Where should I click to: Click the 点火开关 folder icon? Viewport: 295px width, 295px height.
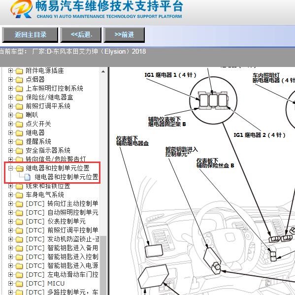tap(19, 124)
